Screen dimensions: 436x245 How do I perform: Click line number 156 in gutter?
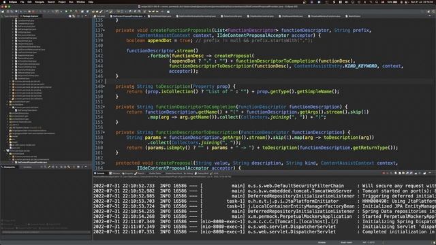pyautogui.click(x=99, y=127)
